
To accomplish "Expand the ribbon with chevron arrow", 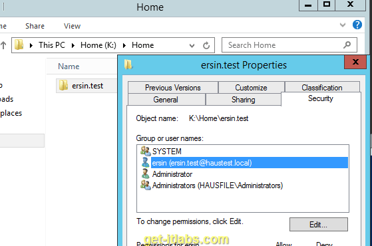I will (343, 25).
